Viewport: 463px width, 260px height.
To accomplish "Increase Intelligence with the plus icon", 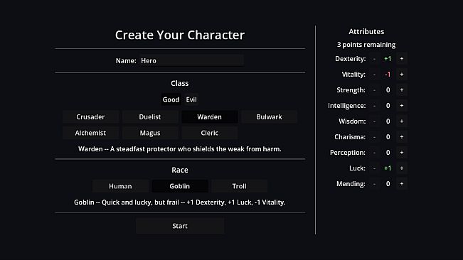I will point(402,106).
